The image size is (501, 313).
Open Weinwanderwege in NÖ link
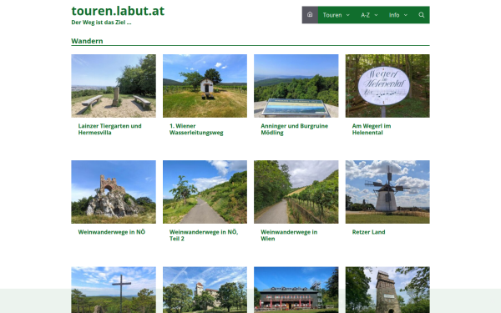point(112,232)
